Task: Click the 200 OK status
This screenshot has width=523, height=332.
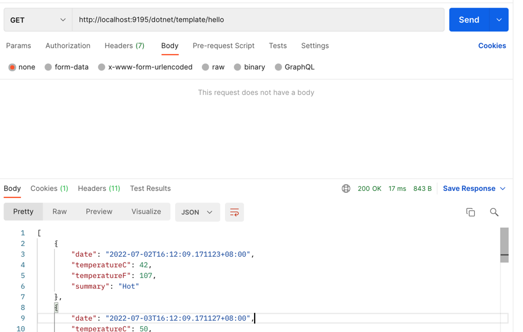Action: point(370,189)
